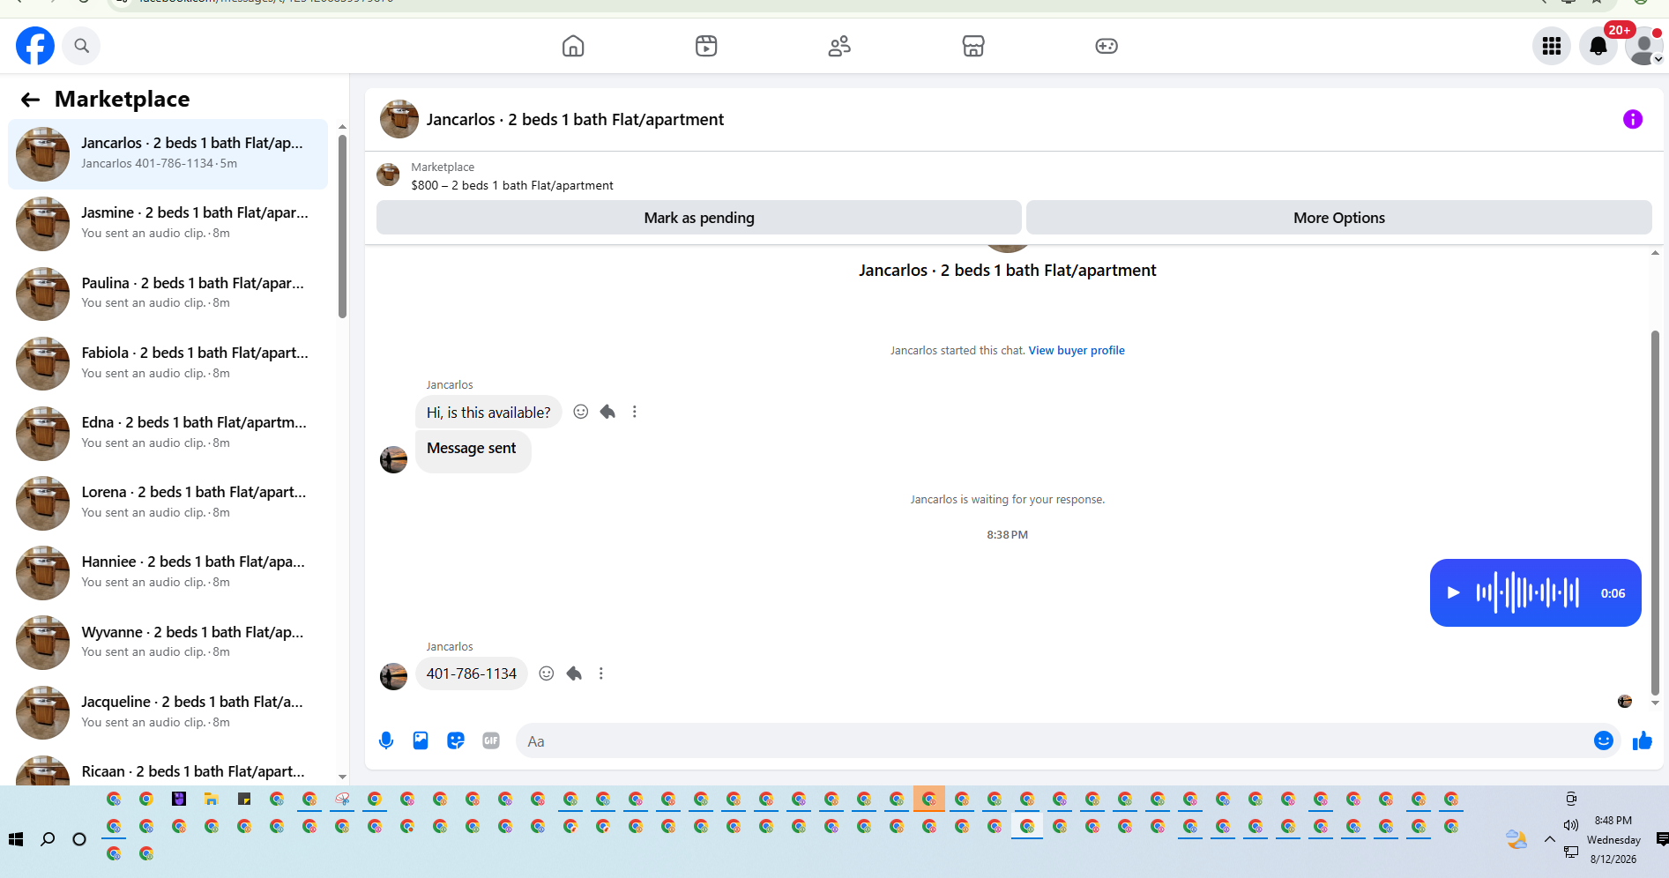Open Facebook search
Image resolution: width=1669 pixels, height=878 pixels.
81,46
